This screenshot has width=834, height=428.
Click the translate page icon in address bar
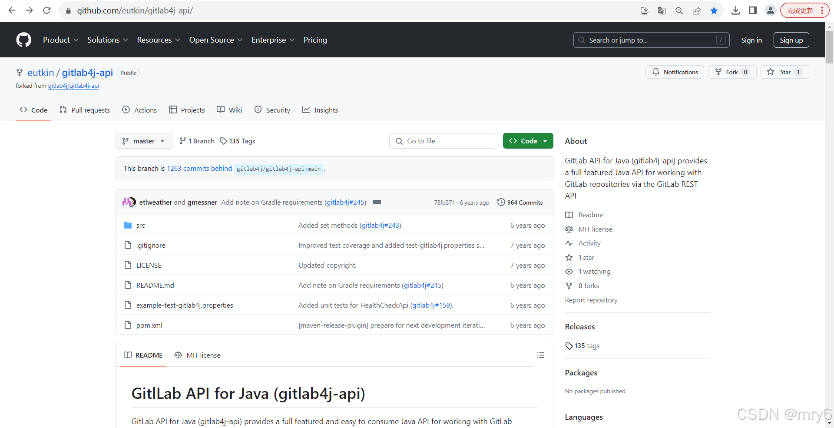(x=662, y=10)
